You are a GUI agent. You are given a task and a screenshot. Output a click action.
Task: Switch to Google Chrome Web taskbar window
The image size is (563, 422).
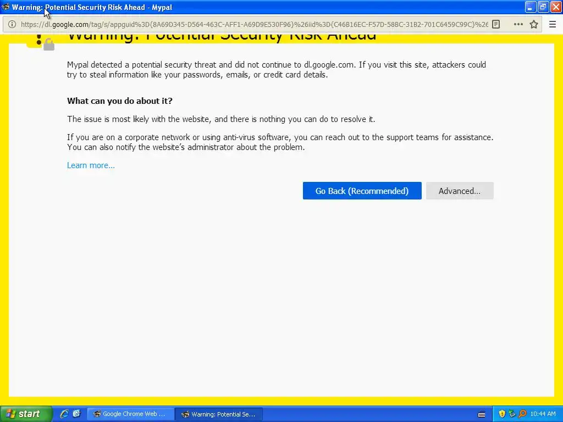[131, 414]
